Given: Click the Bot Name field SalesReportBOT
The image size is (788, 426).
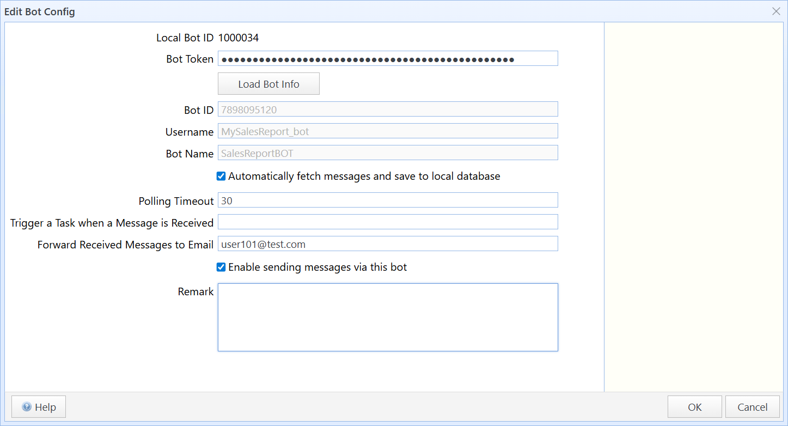Looking at the screenshot, I should (x=388, y=153).
